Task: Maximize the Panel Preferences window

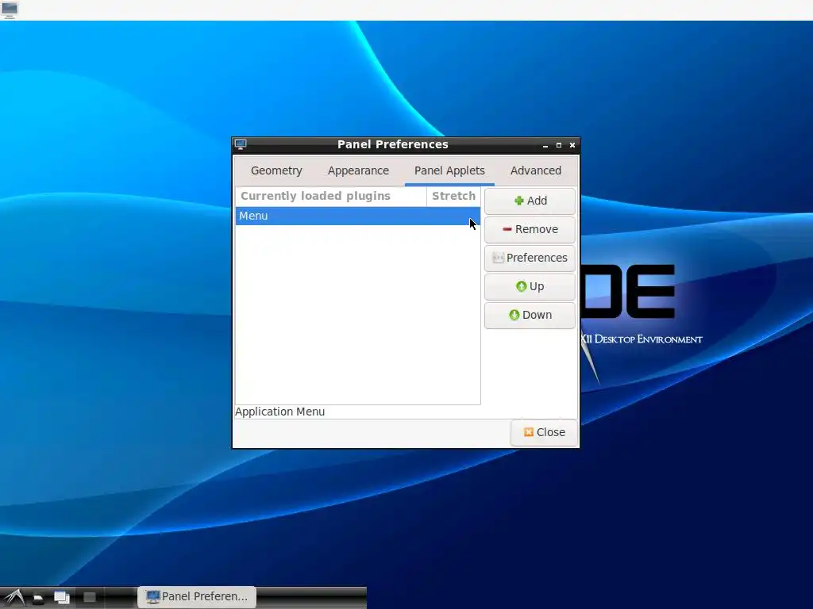Action: tap(559, 146)
